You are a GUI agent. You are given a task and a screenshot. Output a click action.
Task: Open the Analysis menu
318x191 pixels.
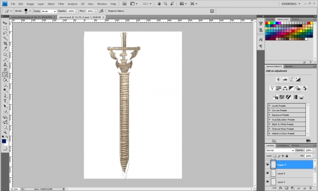[73, 4]
